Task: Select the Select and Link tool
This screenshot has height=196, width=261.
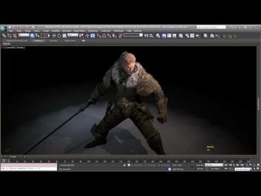Action: point(4,36)
